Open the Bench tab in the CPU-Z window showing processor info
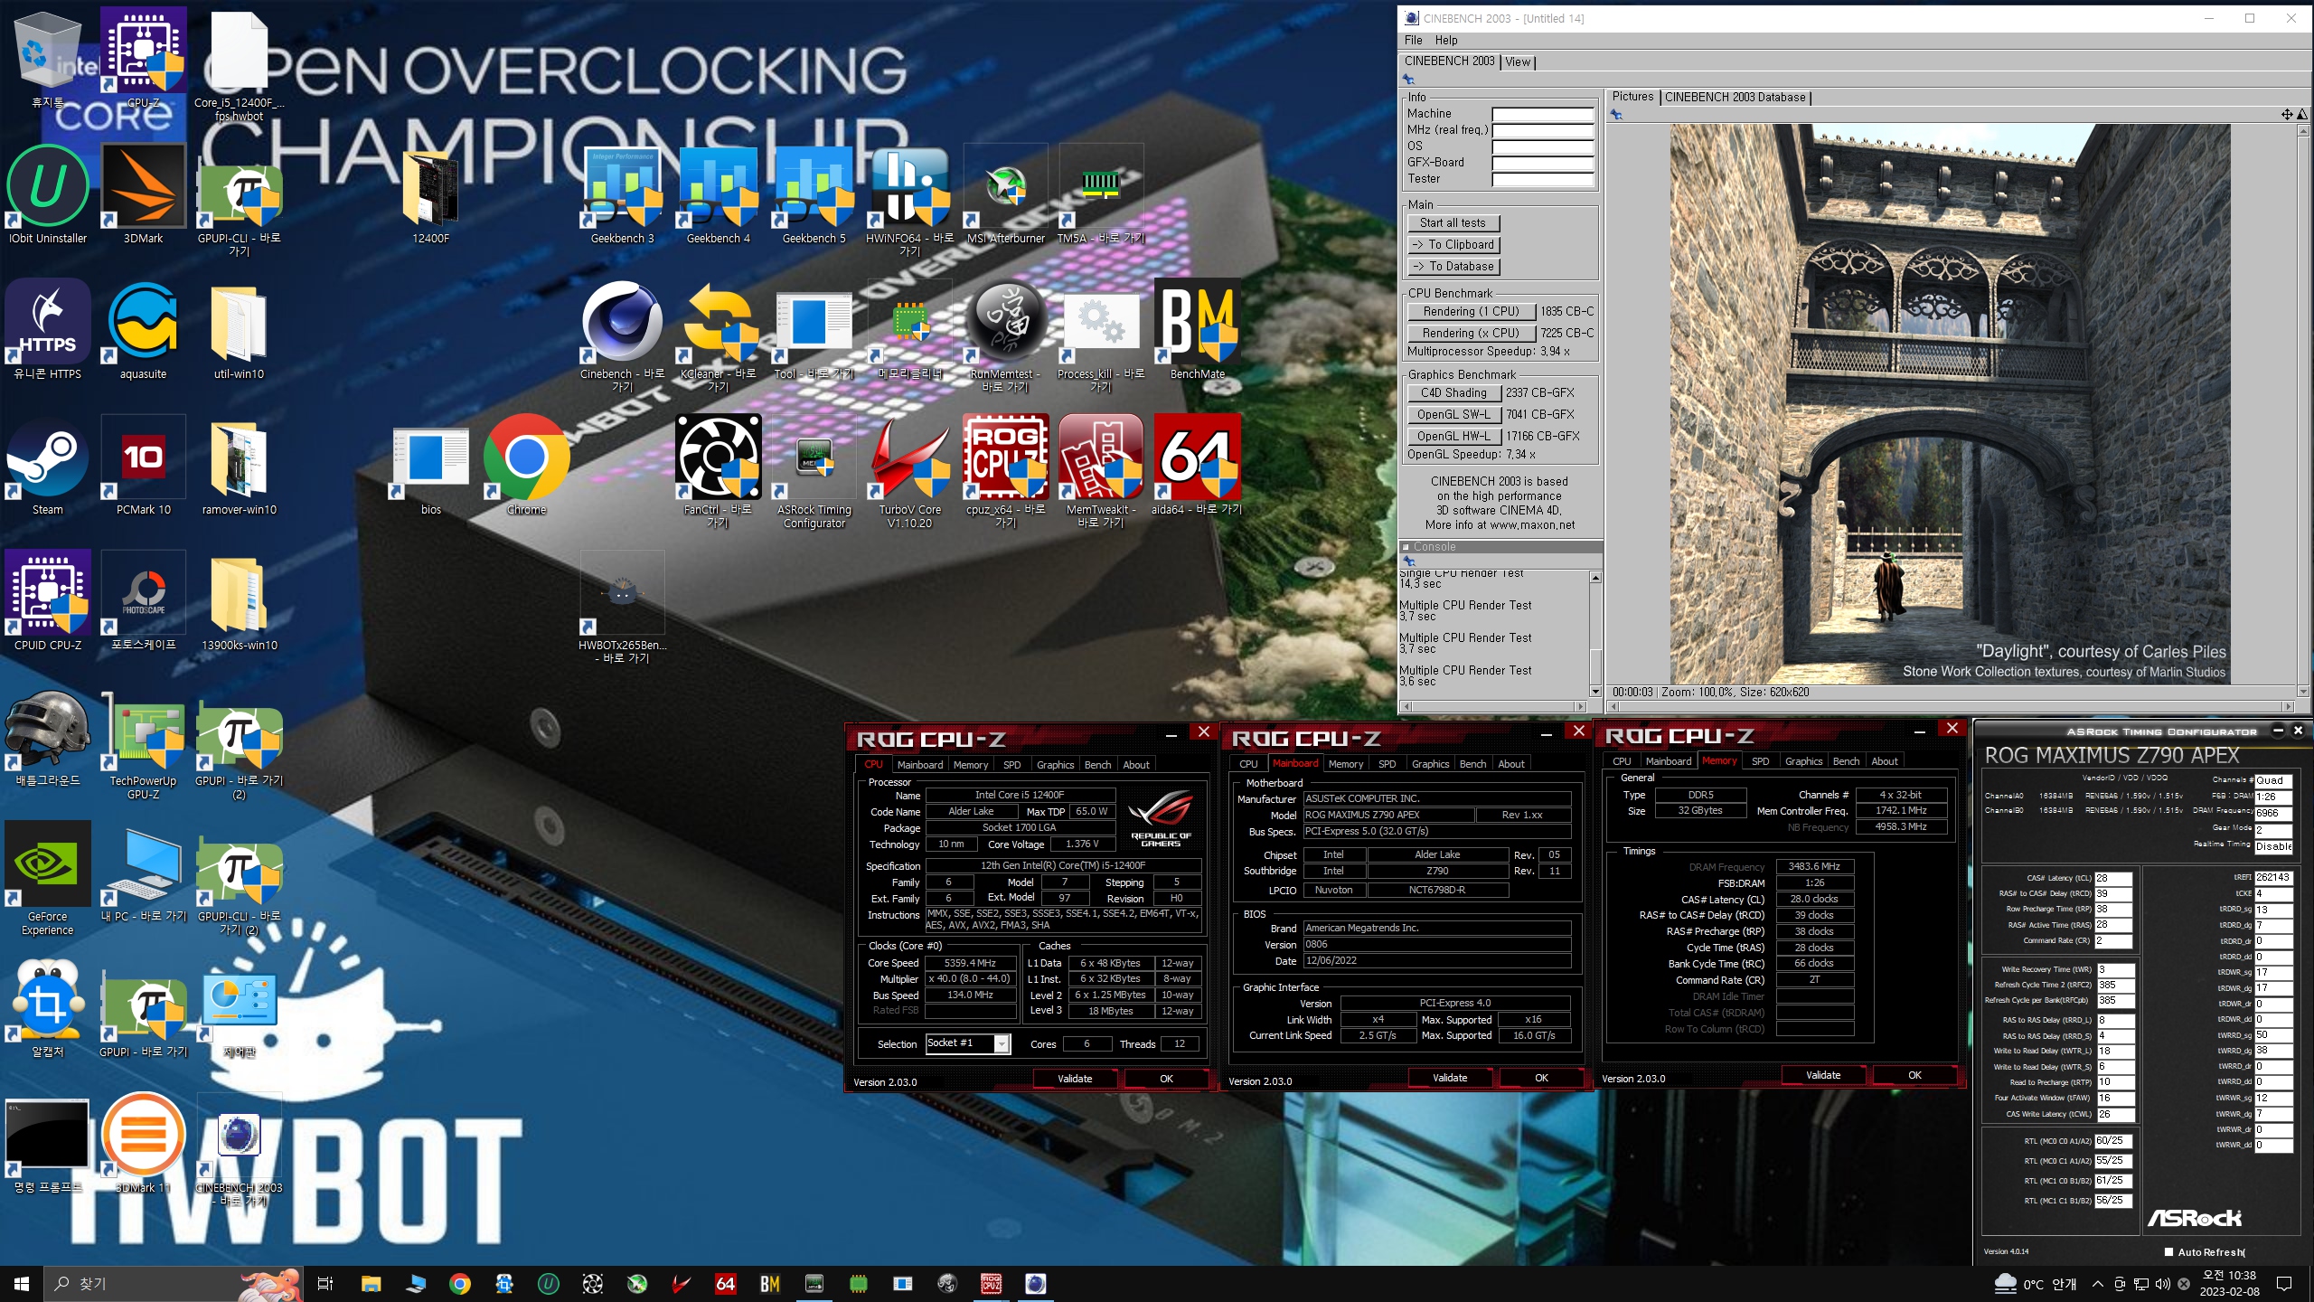 coord(1097,765)
